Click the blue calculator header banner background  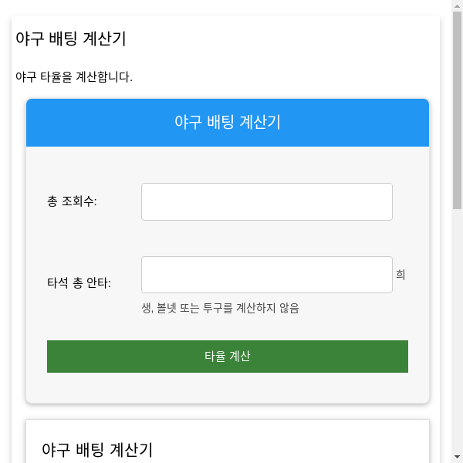85,123
